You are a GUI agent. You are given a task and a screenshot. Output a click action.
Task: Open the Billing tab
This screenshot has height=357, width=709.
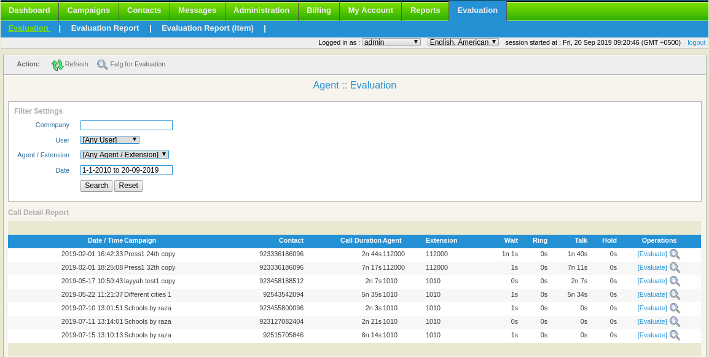[319, 10]
